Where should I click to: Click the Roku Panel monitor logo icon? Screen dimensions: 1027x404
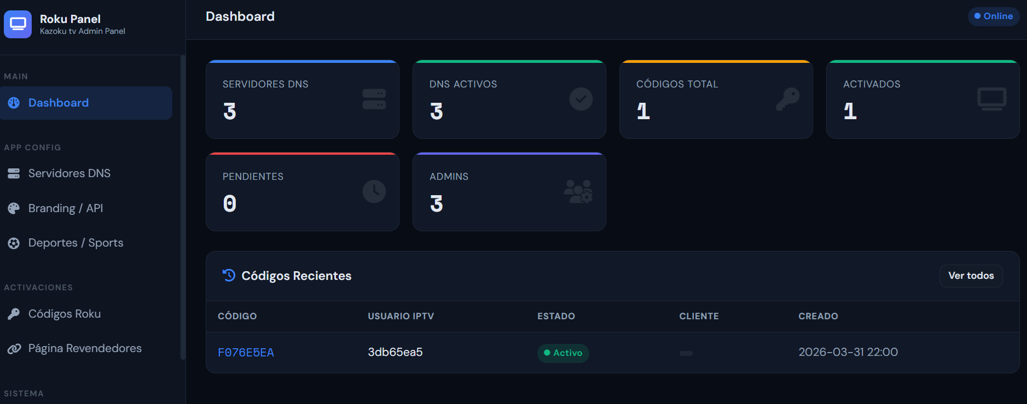[x=18, y=24]
